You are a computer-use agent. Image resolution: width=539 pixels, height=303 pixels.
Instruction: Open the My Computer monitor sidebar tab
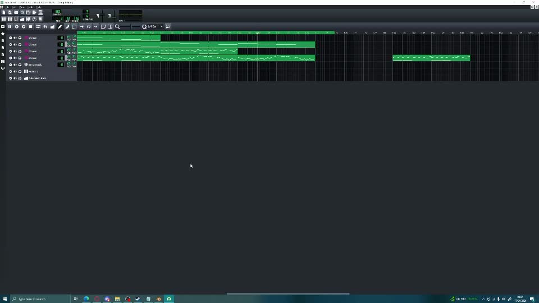click(3, 68)
